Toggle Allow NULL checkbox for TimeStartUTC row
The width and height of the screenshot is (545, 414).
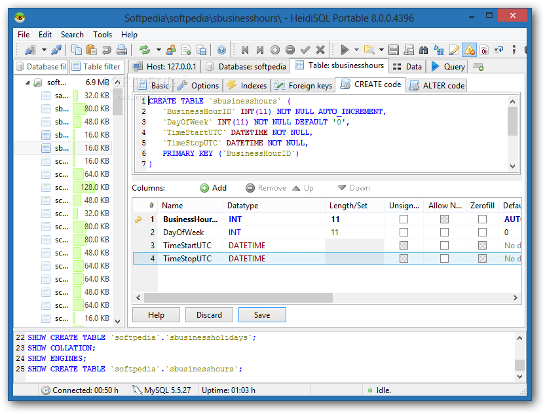(444, 246)
